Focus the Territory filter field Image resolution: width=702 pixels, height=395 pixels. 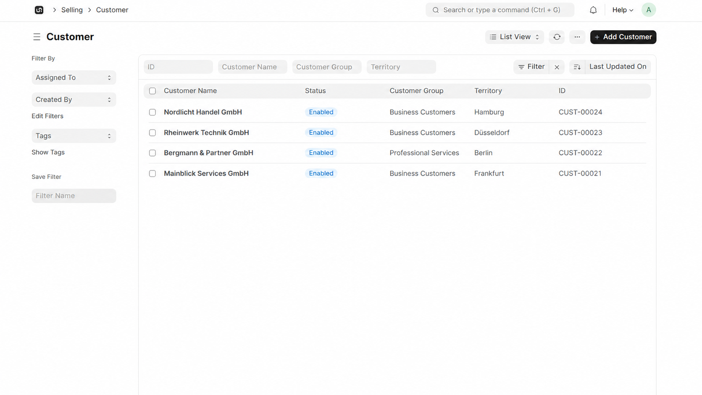point(401,67)
